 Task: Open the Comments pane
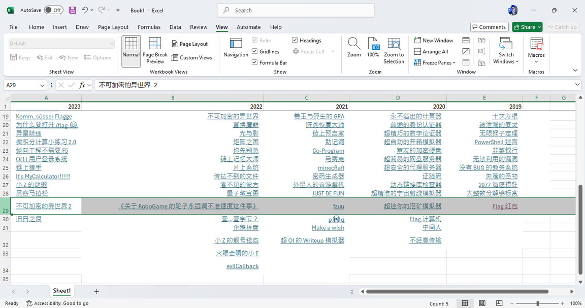point(489,27)
